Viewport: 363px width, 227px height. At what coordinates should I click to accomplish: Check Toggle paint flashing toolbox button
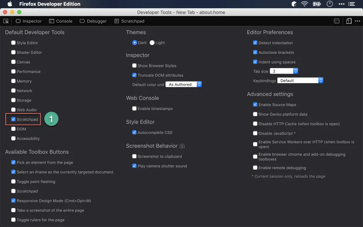click(13, 181)
